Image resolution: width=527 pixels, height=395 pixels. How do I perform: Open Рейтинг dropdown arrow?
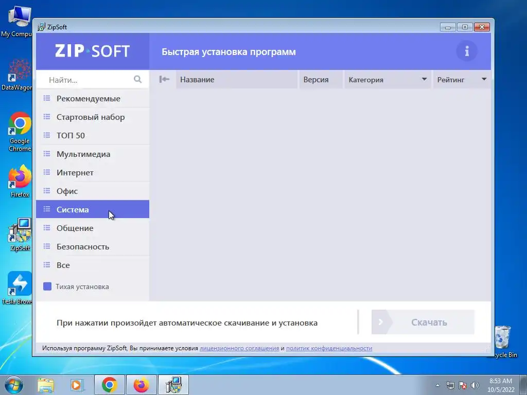click(x=484, y=79)
